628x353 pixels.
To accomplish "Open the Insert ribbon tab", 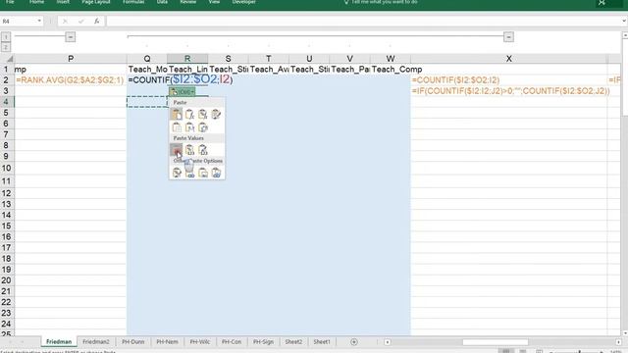I will (63, 2).
